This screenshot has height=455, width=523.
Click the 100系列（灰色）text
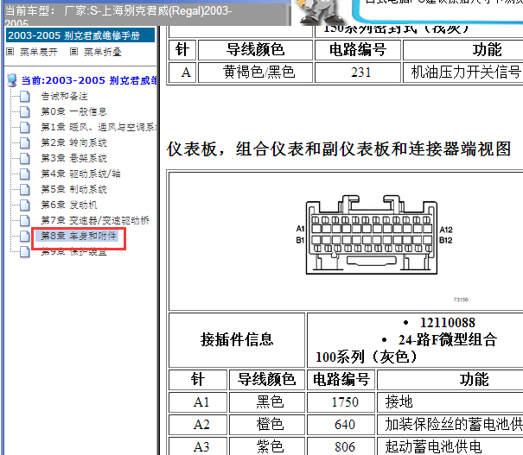click(367, 357)
